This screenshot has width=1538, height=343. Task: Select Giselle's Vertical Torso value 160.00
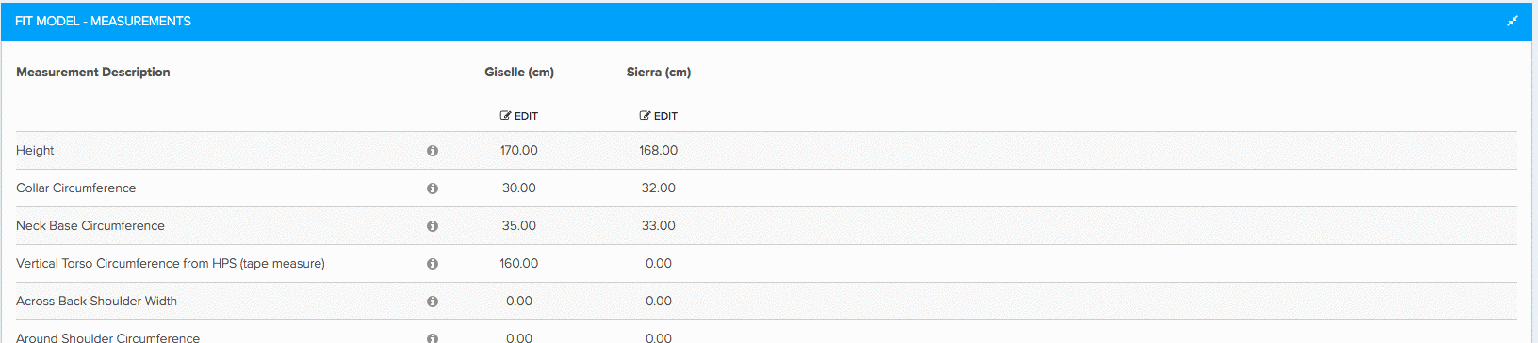click(x=519, y=264)
